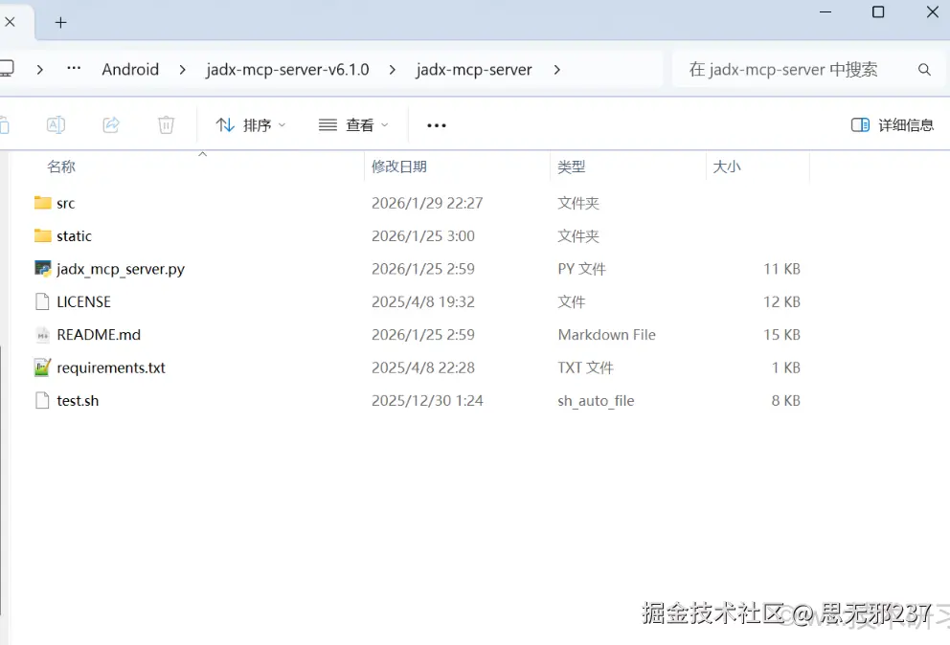Click the breadcrumb overflow chevron (…)
Image resolution: width=950 pixels, height=645 pixels.
click(72, 69)
